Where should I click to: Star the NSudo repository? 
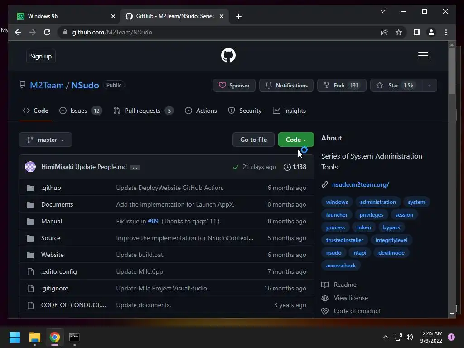(x=396, y=86)
